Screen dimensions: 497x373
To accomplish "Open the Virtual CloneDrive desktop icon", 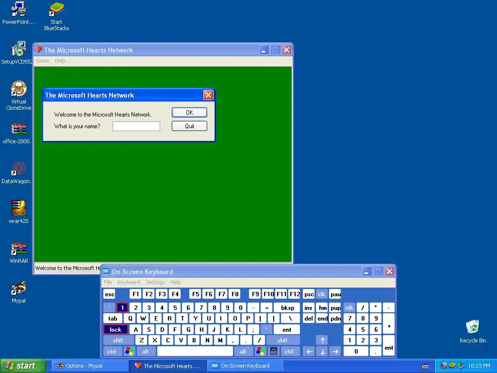I will pos(18,96).
